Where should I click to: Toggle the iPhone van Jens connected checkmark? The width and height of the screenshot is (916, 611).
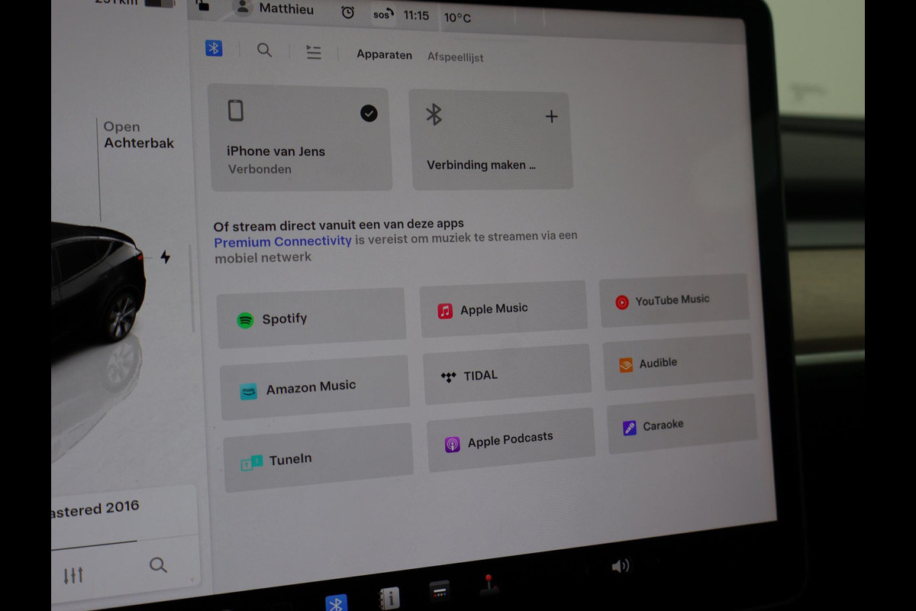[x=369, y=114]
